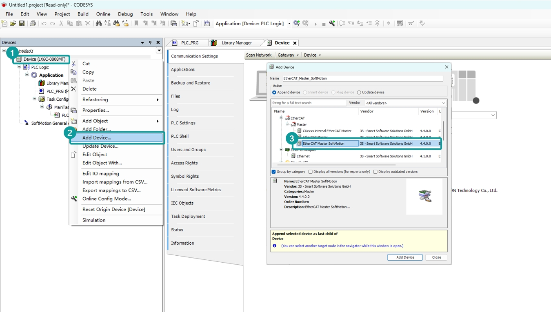Enable Display all versions (for experts only)
The height and width of the screenshot is (312, 551).
pyautogui.click(x=311, y=172)
